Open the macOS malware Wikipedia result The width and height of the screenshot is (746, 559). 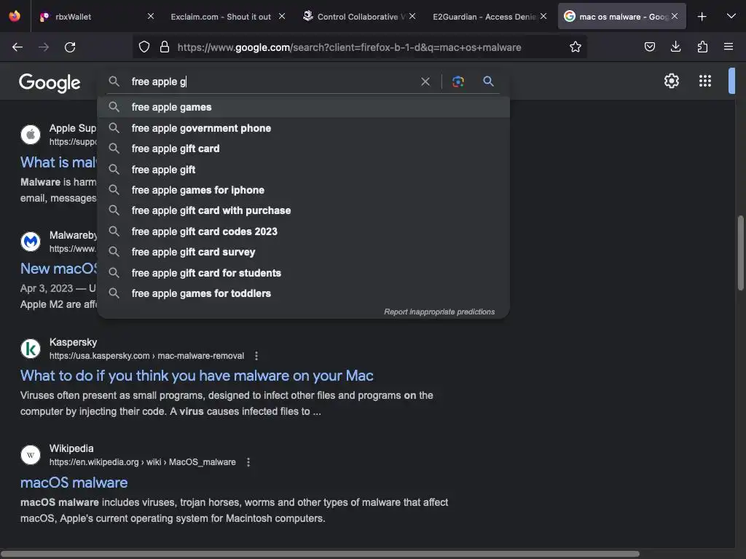pos(74,483)
